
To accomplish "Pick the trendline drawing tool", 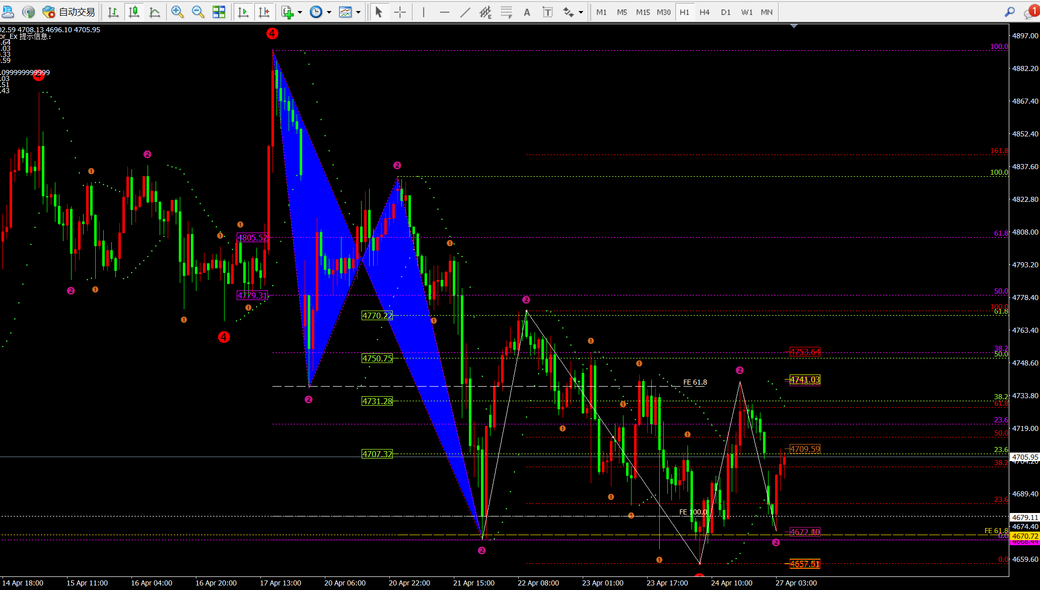I will tap(465, 12).
